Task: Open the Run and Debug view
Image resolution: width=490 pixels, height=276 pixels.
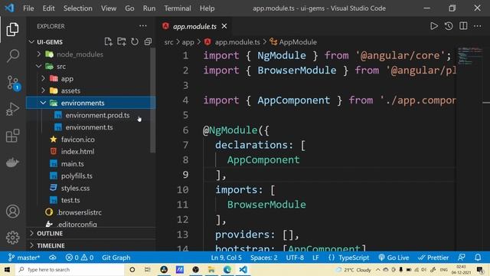Action: [x=12, y=109]
